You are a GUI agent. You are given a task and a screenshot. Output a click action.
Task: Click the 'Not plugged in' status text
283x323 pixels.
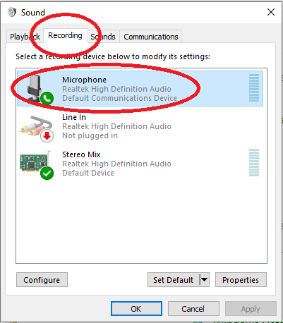90,135
